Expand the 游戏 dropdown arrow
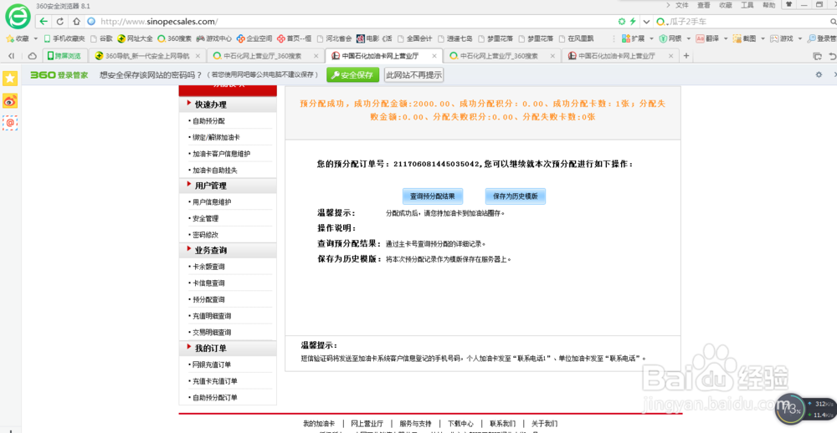The height and width of the screenshot is (433, 837). (x=799, y=38)
